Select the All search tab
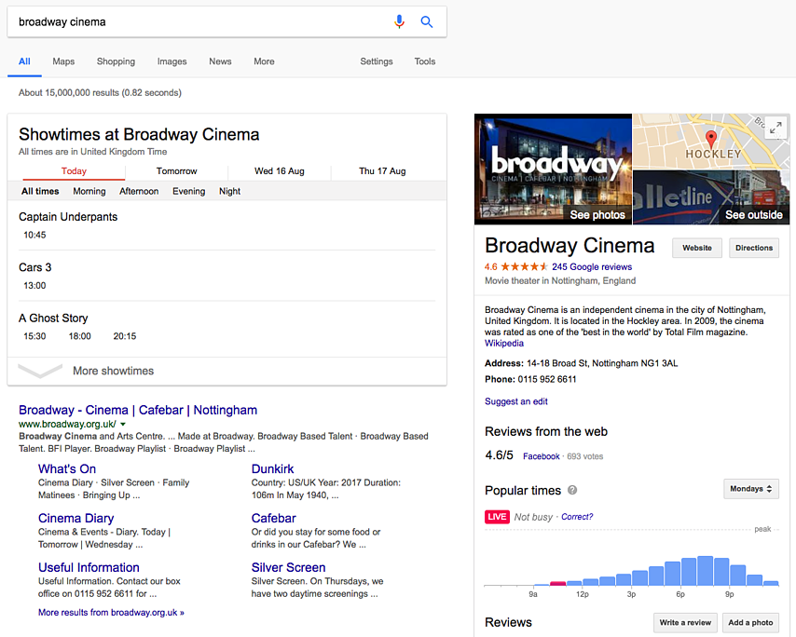796x637 pixels. click(24, 61)
